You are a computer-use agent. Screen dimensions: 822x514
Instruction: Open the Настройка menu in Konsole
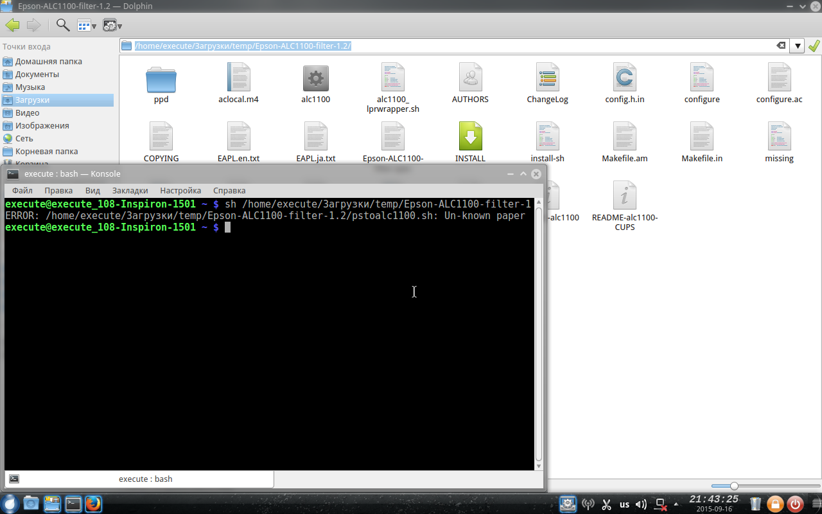(180, 190)
